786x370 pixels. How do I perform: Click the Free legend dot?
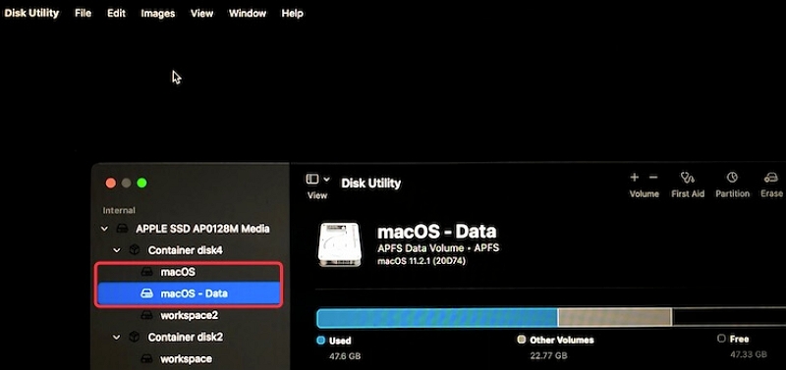click(x=721, y=339)
